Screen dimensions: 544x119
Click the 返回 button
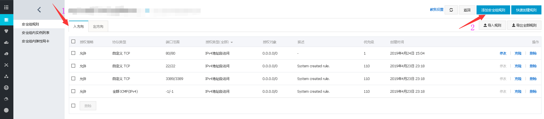click(x=467, y=10)
